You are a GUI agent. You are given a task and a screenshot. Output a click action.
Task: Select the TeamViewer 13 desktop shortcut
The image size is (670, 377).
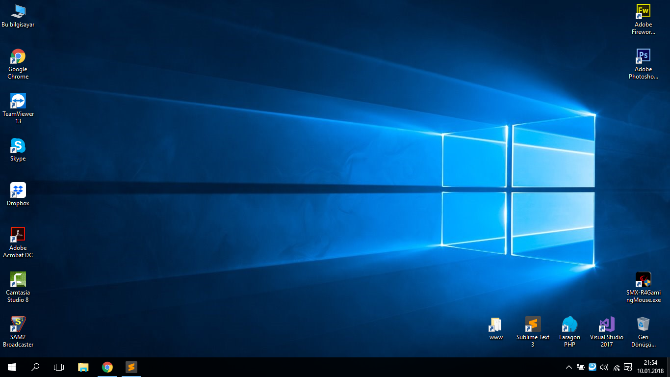click(x=18, y=108)
